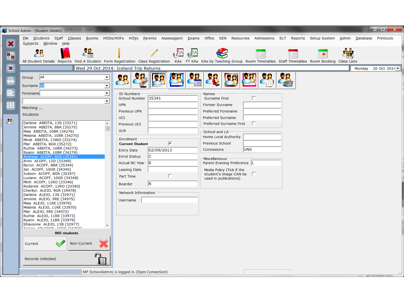Select the students with checklist document tab icon
Screen dimensions: 404x303
click(267, 80)
